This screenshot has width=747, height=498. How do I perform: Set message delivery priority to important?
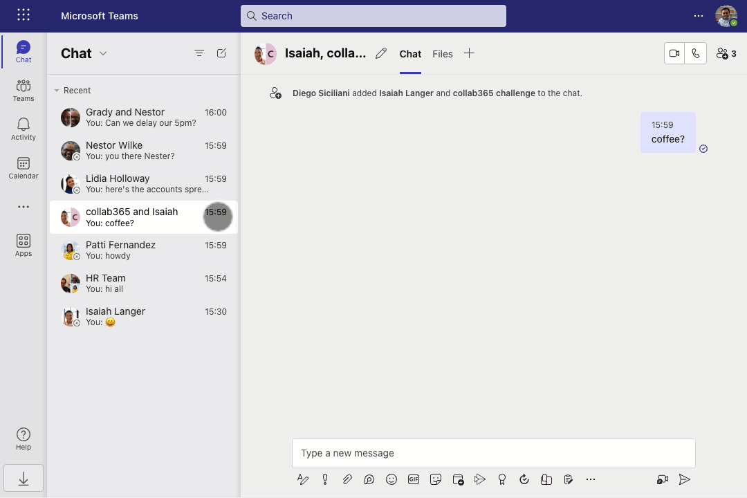pos(325,479)
